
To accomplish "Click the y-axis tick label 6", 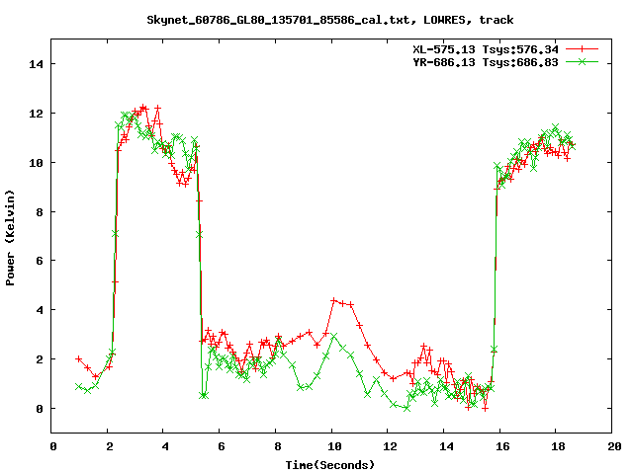I will point(40,261).
